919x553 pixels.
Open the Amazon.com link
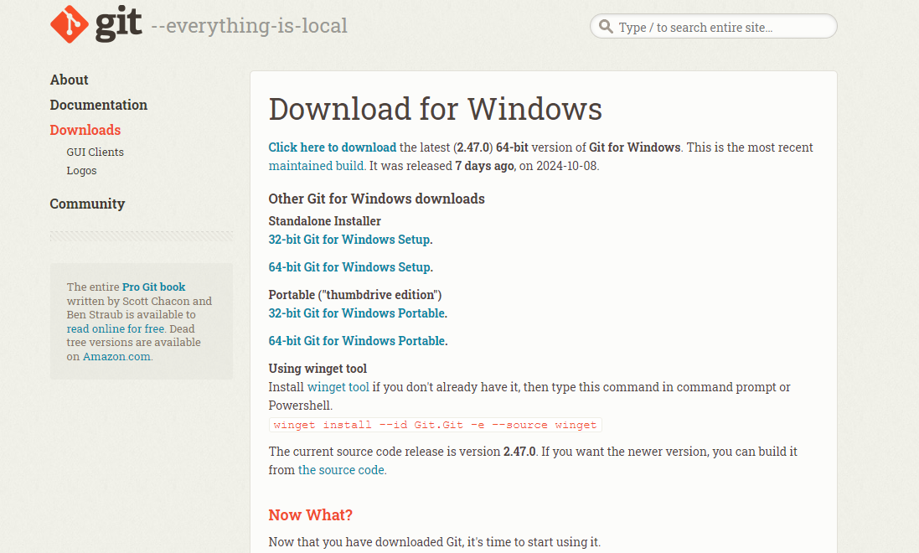click(x=116, y=356)
